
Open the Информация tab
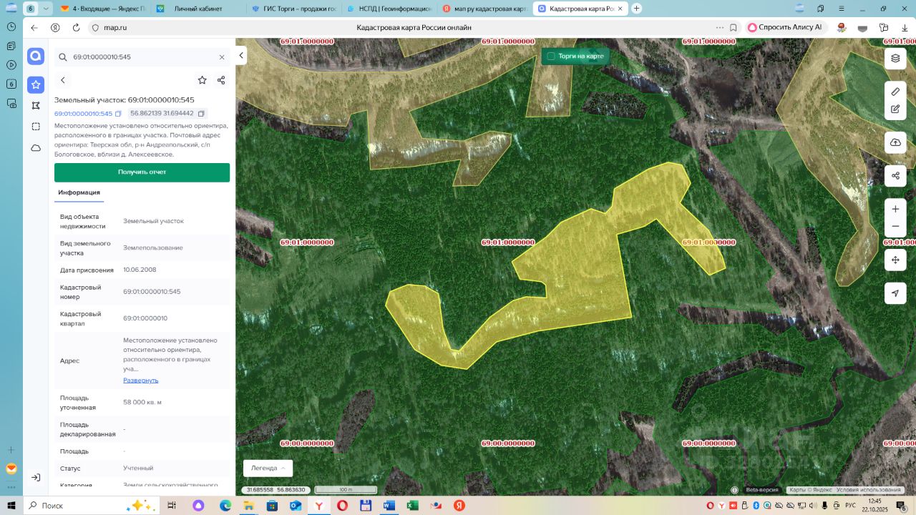pyautogui.click(x=79, y=192)
